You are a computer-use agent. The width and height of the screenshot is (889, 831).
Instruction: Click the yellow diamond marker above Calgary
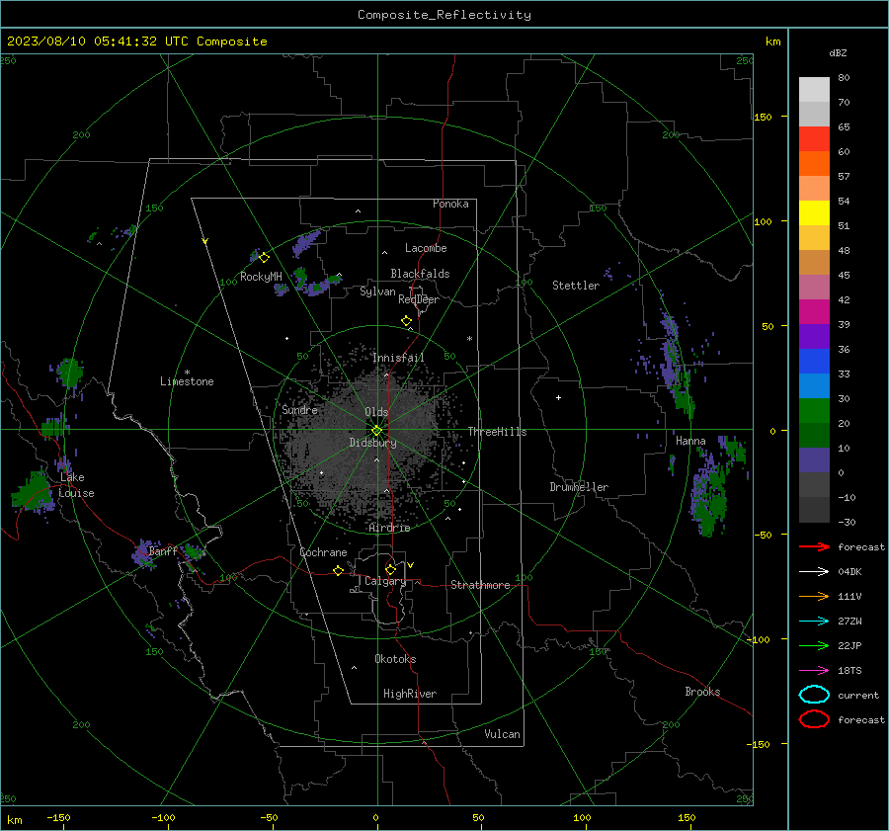tap(390, 569)
